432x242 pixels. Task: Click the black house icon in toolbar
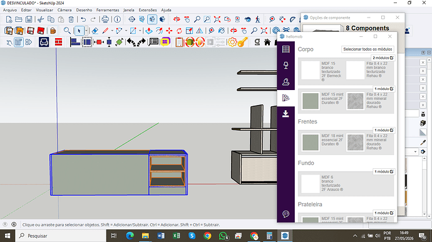click(x=267, y=42)
